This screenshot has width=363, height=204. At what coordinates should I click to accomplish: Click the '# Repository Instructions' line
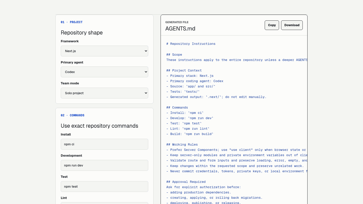pos(191,44)
